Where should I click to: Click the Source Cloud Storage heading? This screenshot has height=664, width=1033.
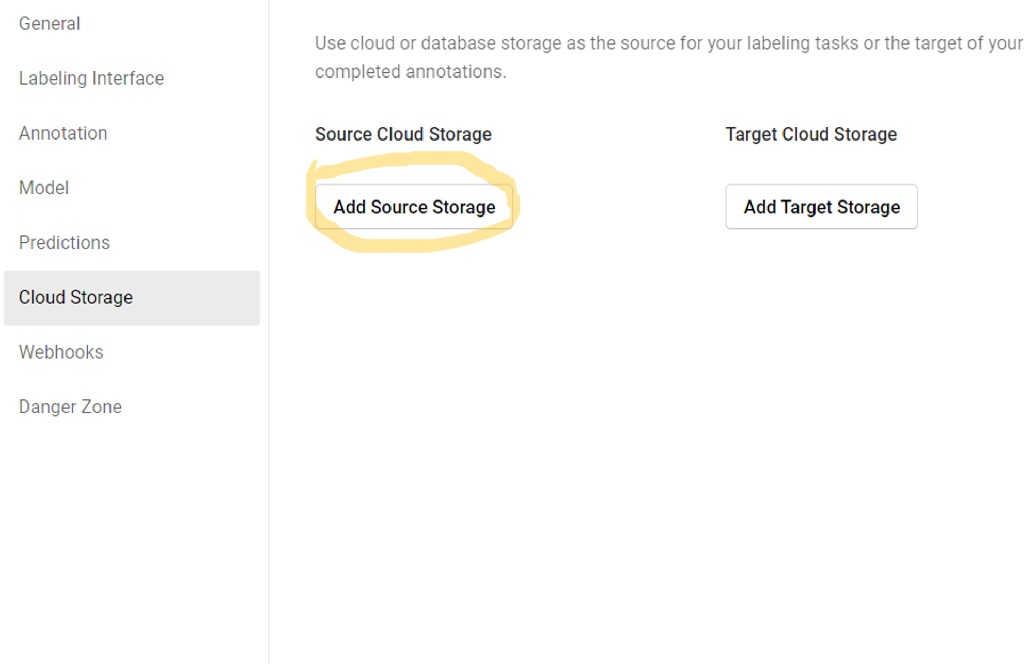403,134
